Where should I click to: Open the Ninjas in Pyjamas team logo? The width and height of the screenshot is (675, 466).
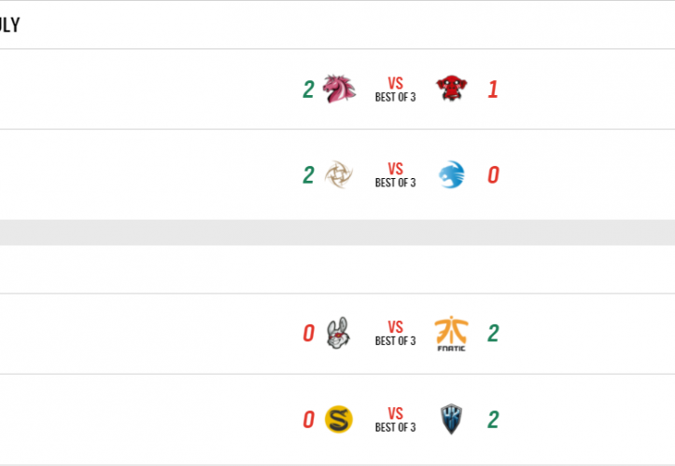point(338,174)
